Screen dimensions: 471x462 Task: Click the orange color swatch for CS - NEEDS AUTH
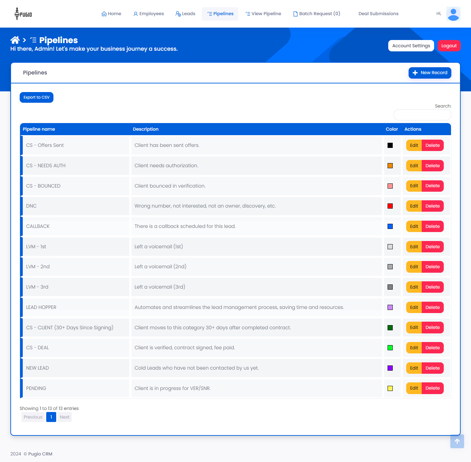390,165
